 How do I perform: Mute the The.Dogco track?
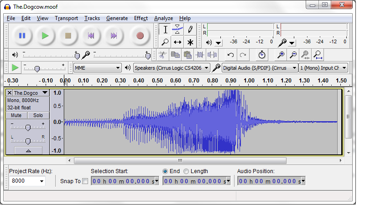[16, 115]
